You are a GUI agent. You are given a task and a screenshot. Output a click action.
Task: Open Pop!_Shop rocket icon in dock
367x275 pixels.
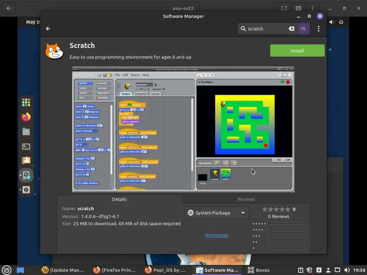[x=26, y=161]
